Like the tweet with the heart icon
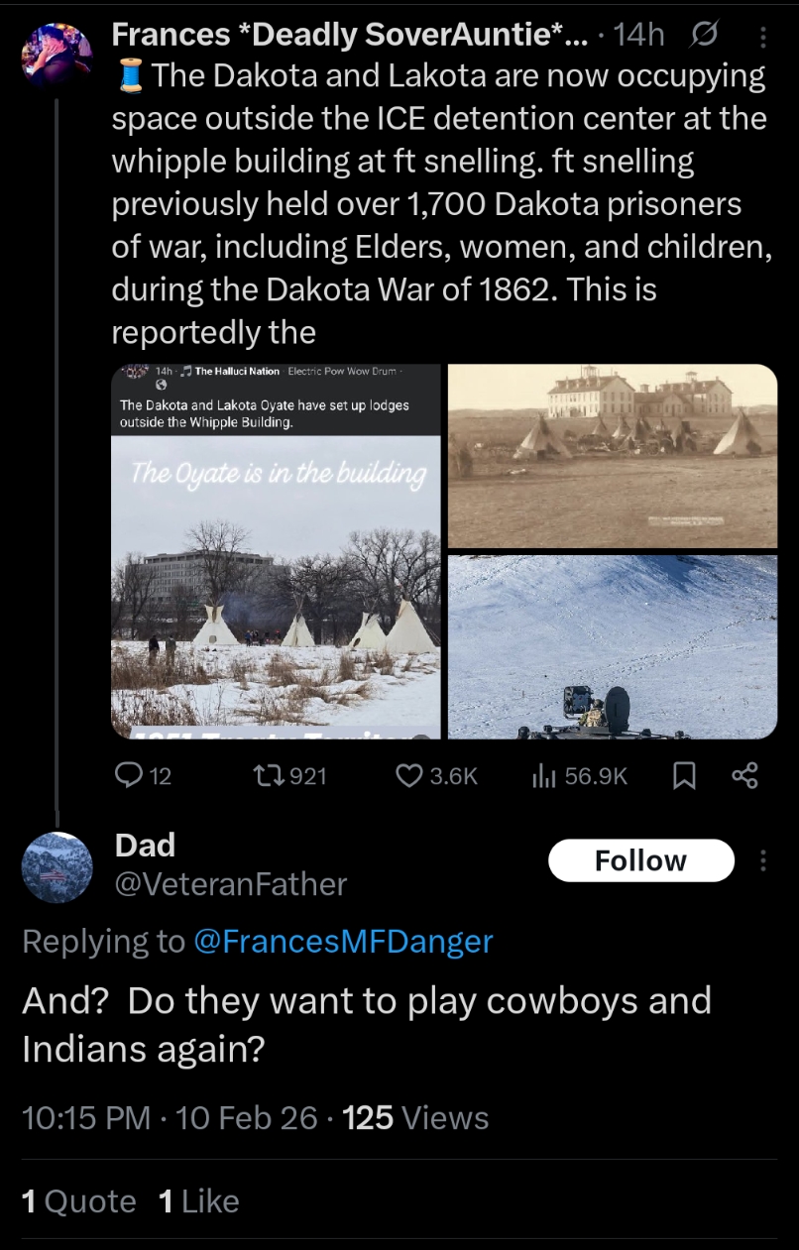 pyautogui.click(x=409, y=776)
